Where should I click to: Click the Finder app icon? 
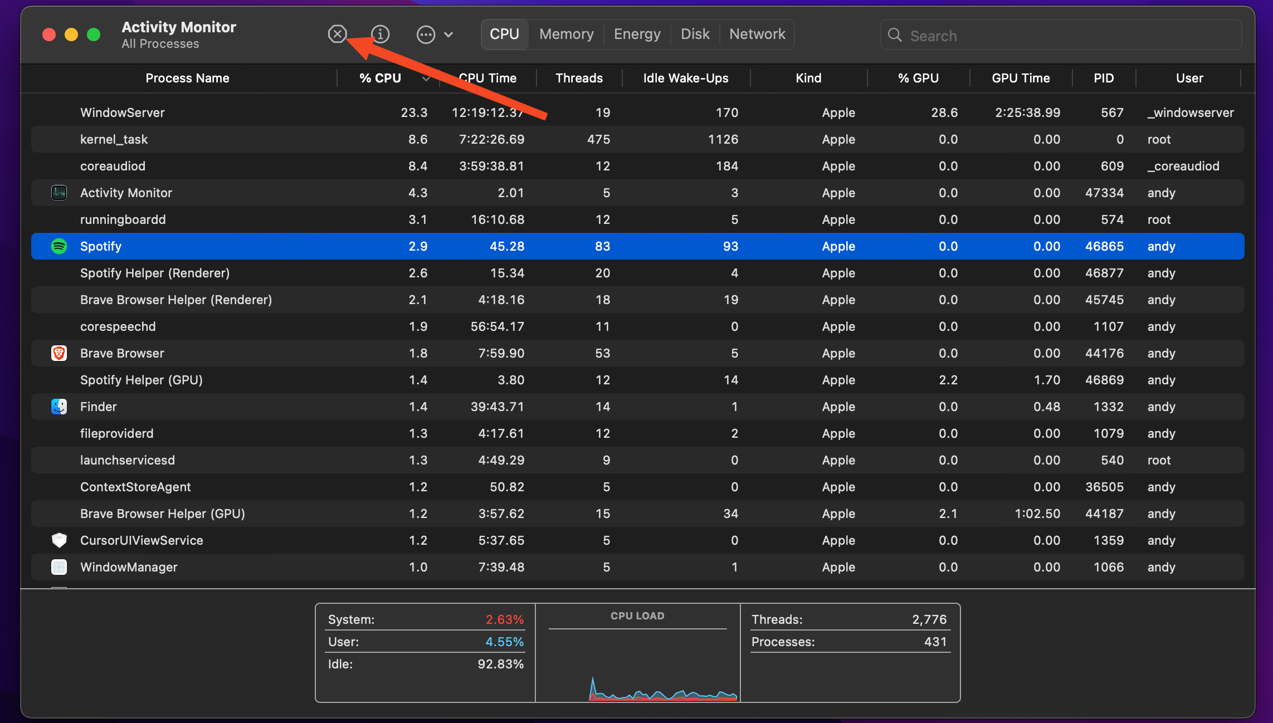(x=59, y=406)
